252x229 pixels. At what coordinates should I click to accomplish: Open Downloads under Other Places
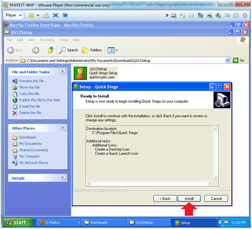[28, 137]
